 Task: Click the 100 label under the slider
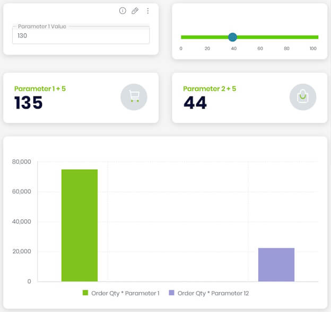pyautogui.click(x=313, y=49)
